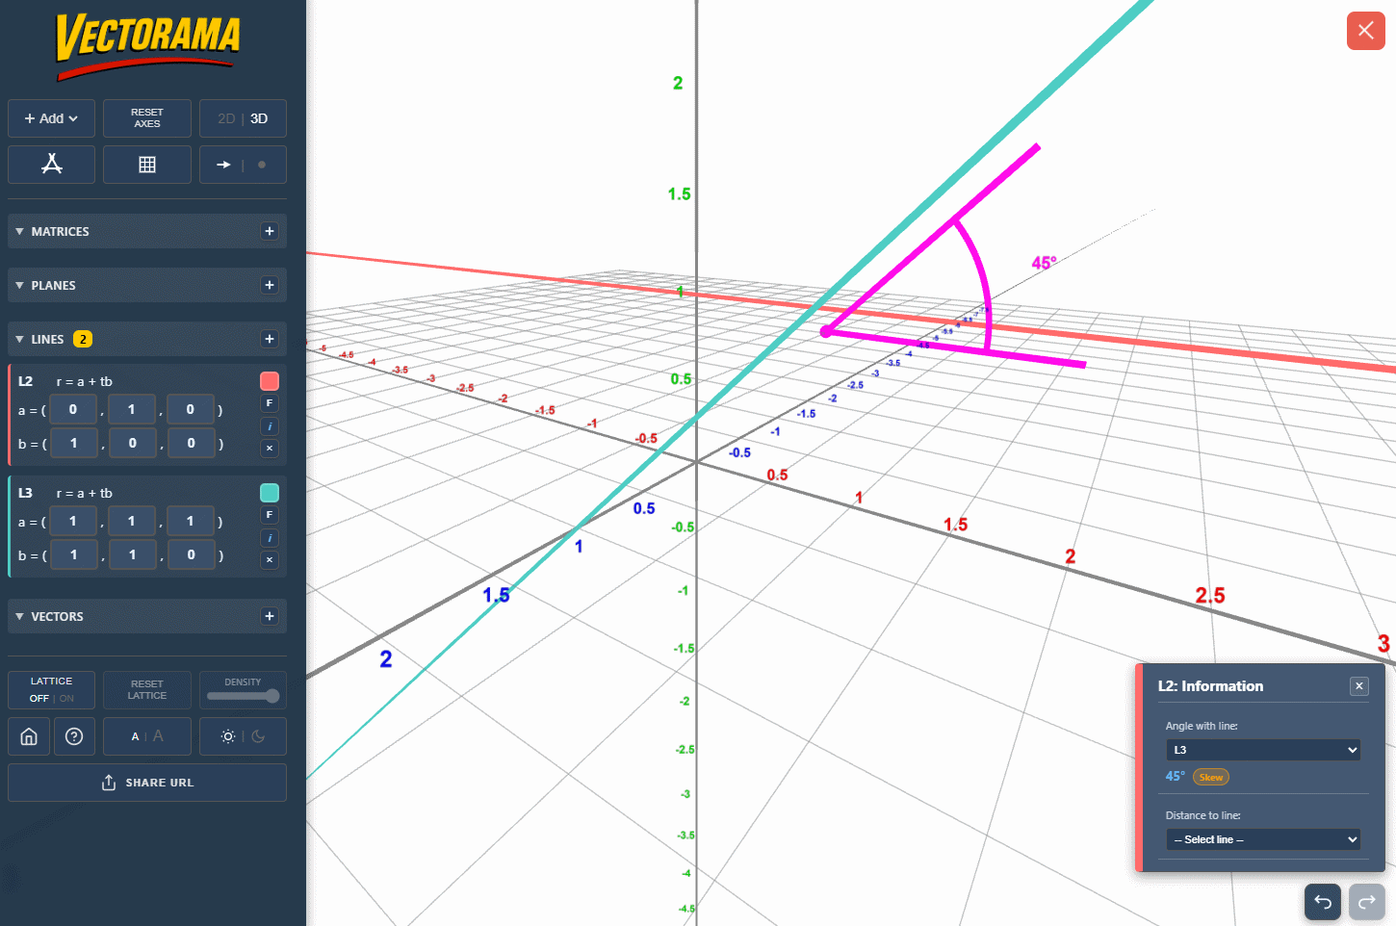Open L3 teal color swatch
This screenshot has height=926, width=1396.
[x=270, y=493]
